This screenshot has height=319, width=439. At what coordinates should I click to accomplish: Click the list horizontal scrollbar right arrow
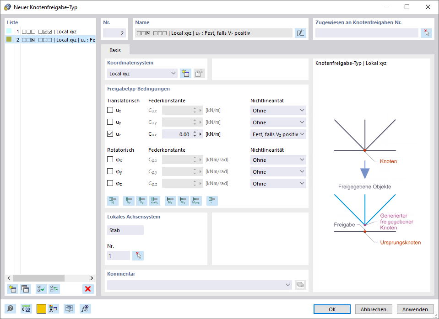pos(92,278)
